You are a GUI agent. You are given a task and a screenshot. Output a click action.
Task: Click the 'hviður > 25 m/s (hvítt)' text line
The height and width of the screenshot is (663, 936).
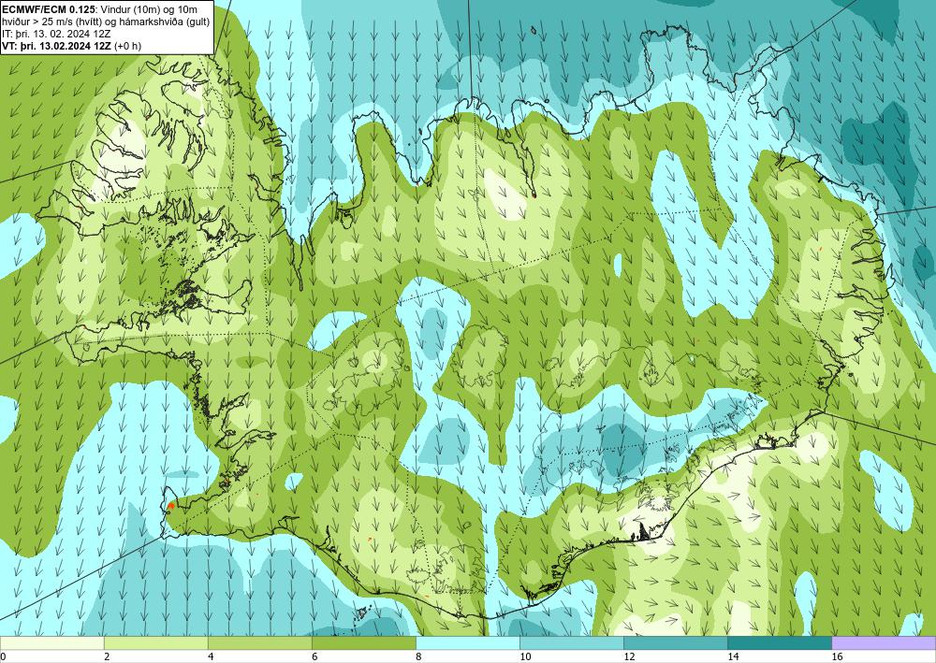click(x=51, y=22)
